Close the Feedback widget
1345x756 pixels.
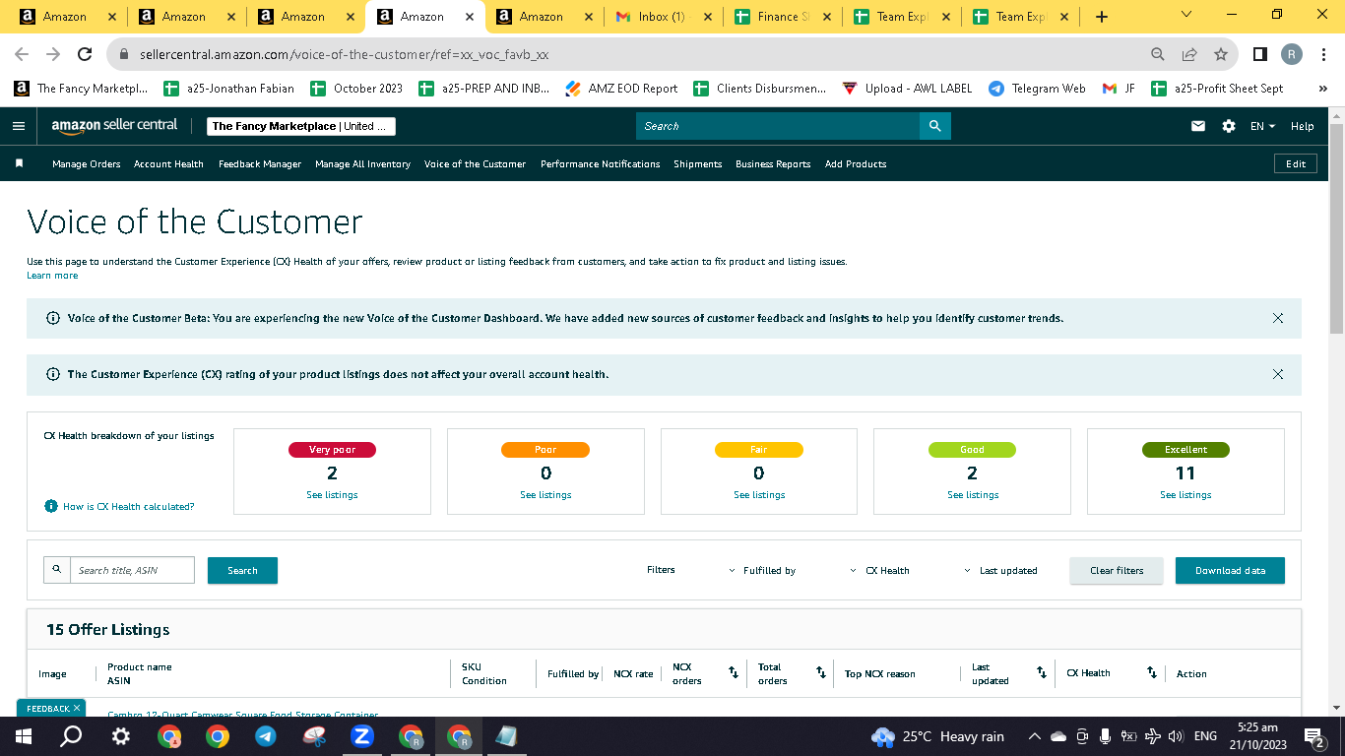pyautogui.click(x=77, y=708)
